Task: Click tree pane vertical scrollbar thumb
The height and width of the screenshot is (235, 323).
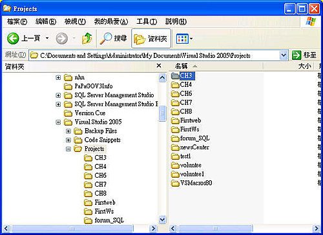Action: pyautogui.click(x=162, y=113)
